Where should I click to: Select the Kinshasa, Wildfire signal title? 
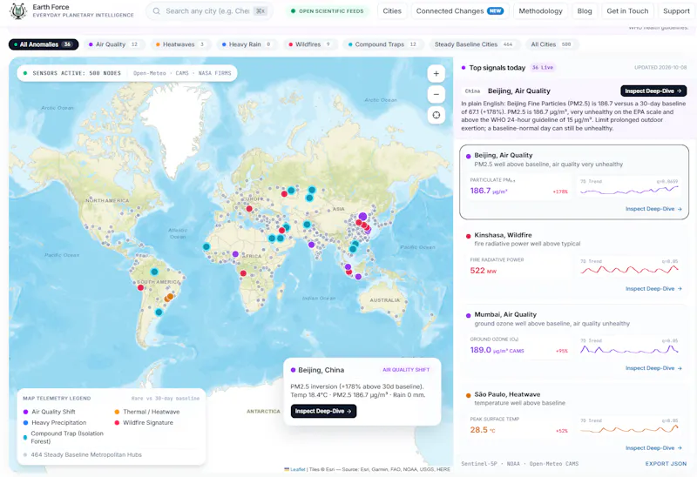(x=503, y=235)
